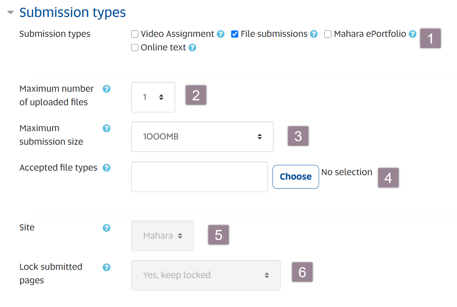Disable the File submissions checkbox
457x307 pixels.
(235, 34)
